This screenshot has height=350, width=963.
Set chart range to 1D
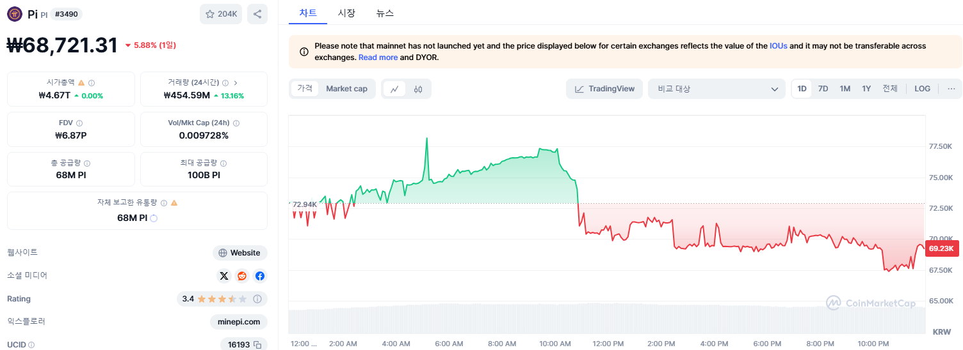tap(802, 89)
